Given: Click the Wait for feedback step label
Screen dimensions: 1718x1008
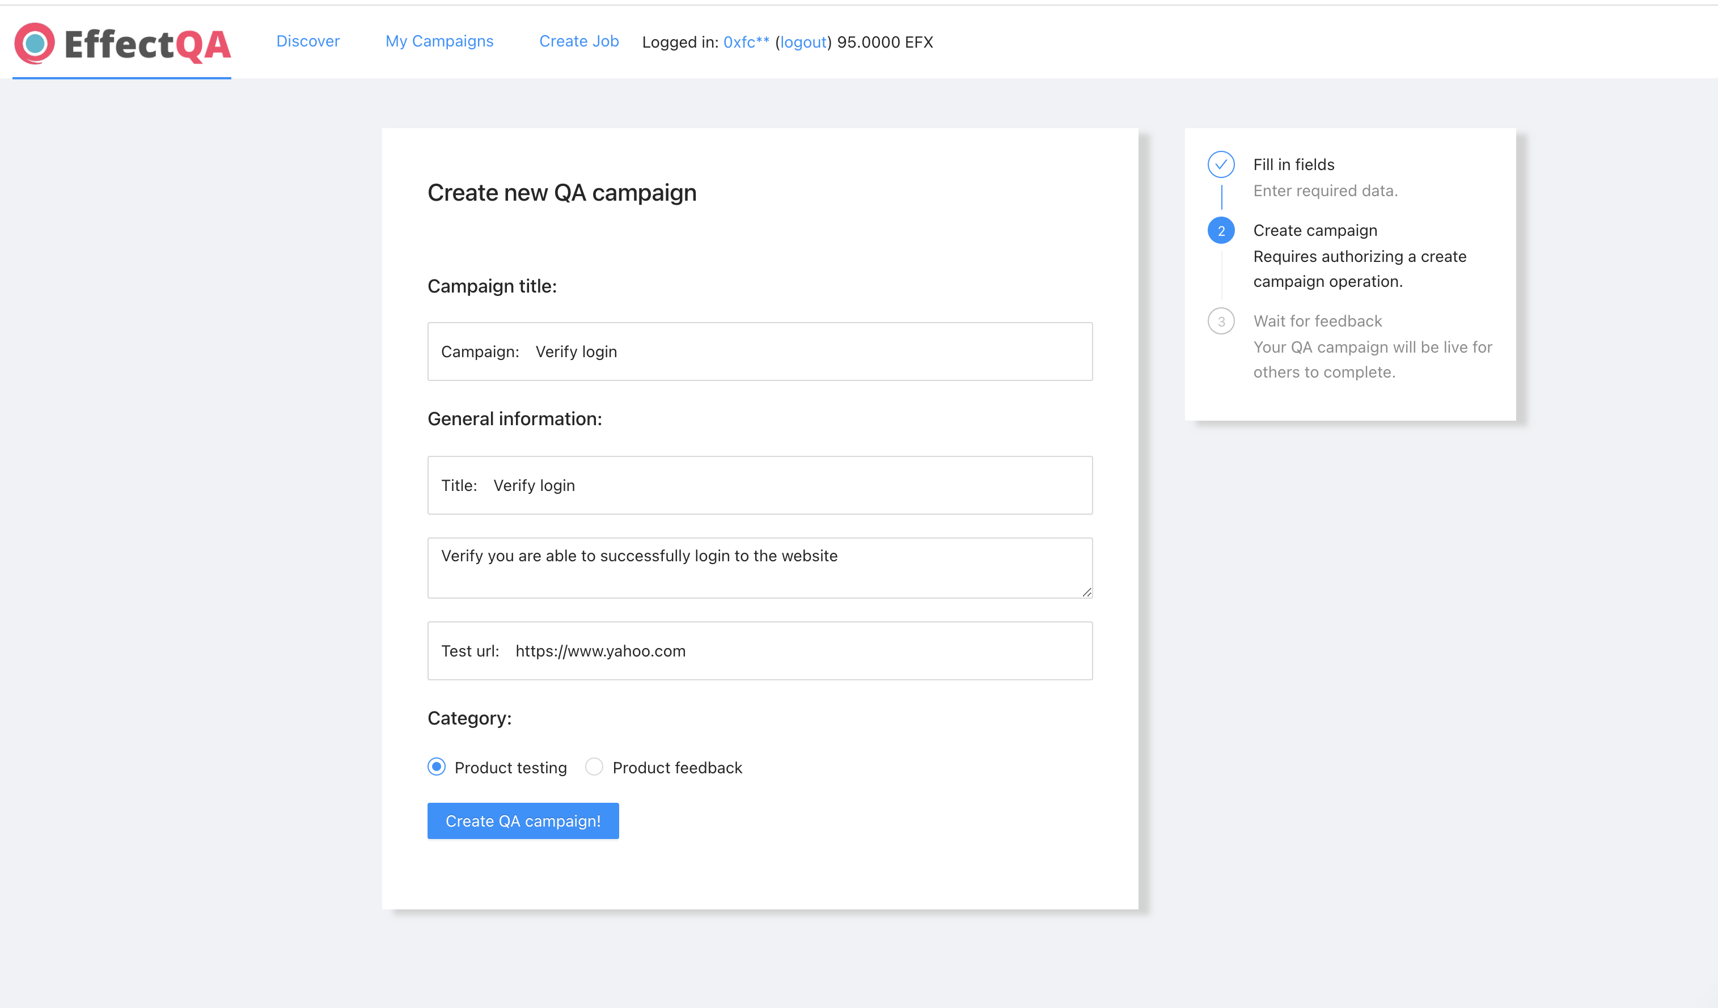Looking at the screenshot, I should tap(1317, 321).
